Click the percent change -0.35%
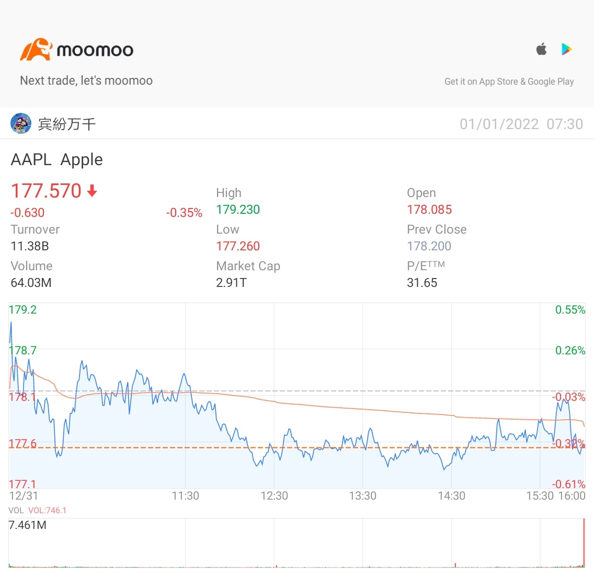This screenshot has width=594, height=577. tap(184, 213)
